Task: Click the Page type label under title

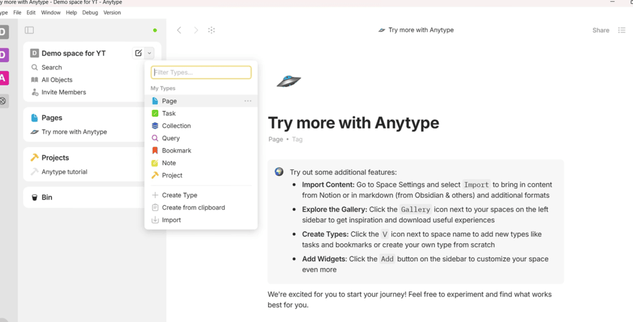Action: pos(276,139)
